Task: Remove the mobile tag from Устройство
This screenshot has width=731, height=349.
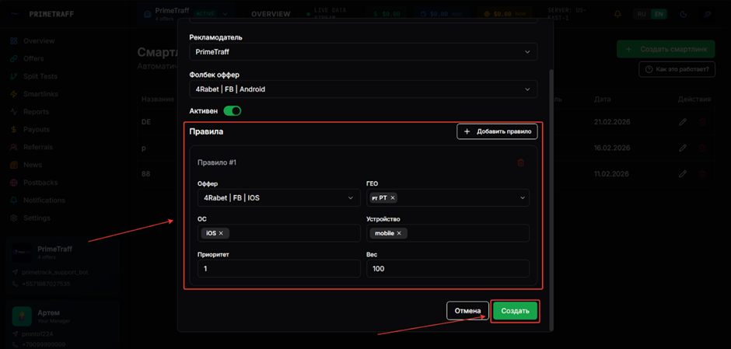Action: (x=399, y=233)
